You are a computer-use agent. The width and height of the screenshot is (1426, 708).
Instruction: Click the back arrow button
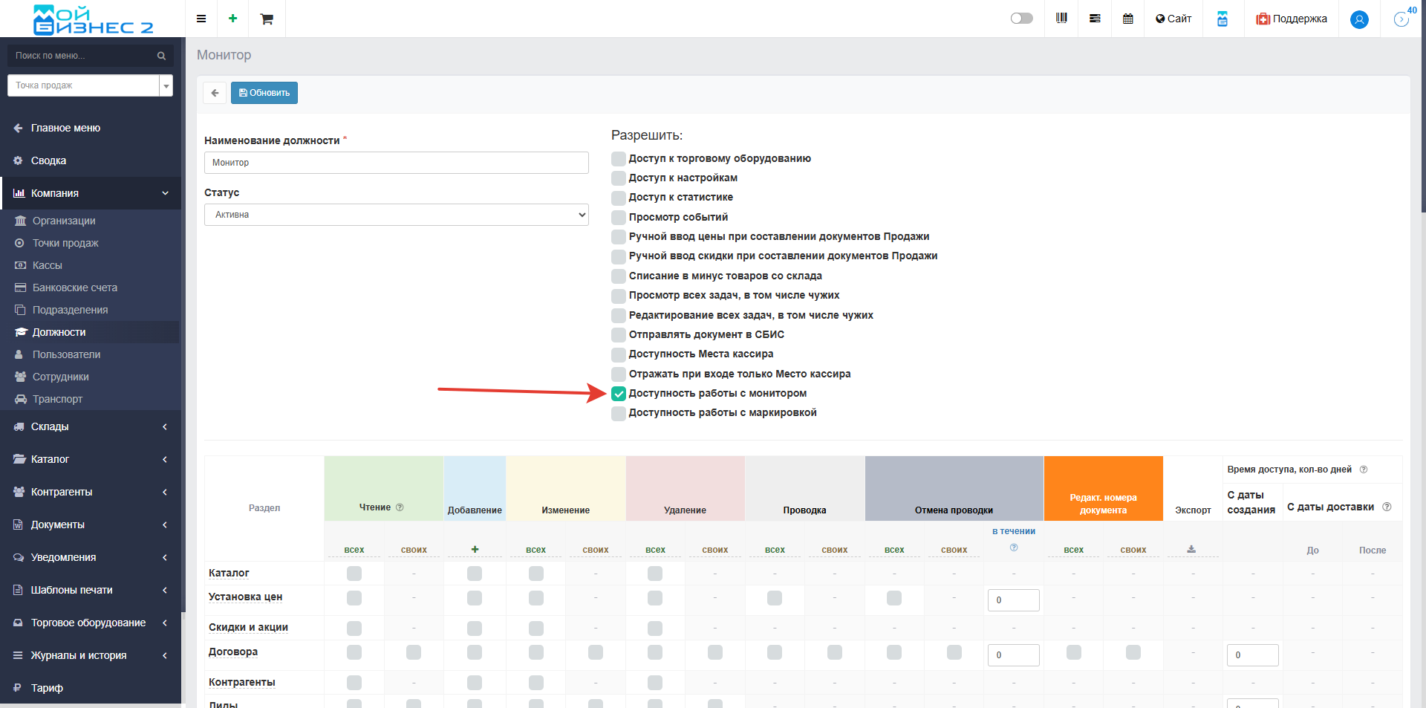point(215,93)
